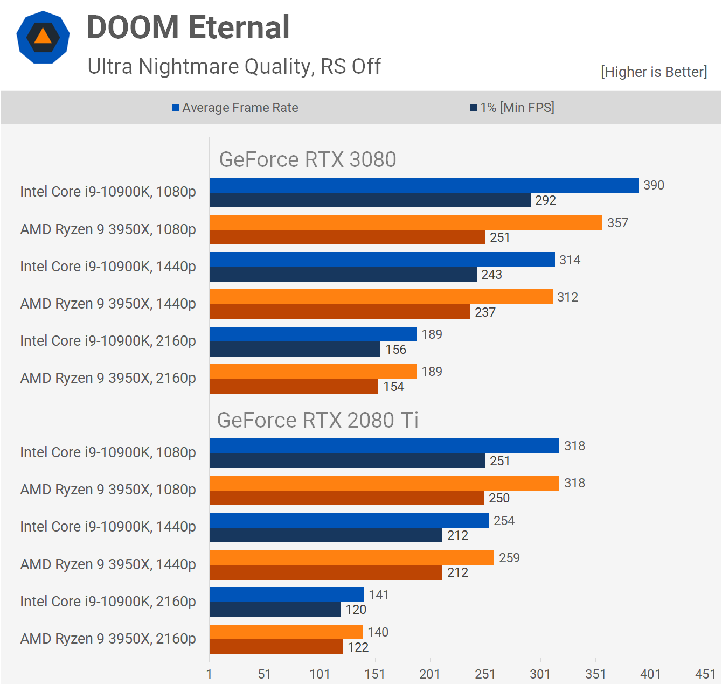Image resolution: width=722 pixels, height=685 pixels.
Task: Click the orange AMD 1080p average bar under RTX 2080 Ti
Action: click(x=384, y=483)
